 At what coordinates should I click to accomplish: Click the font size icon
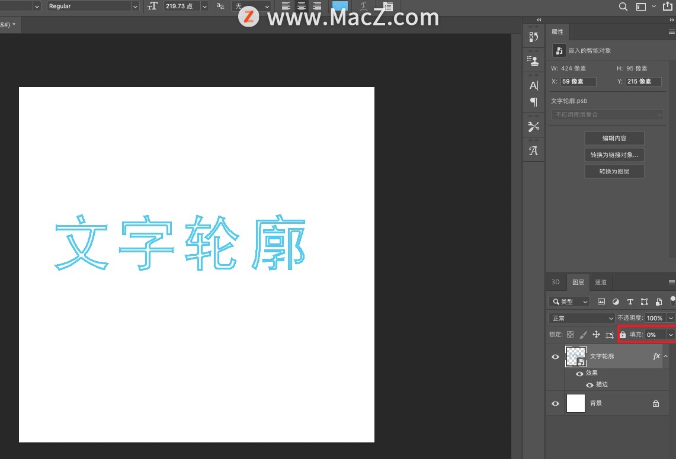pos(152,6)
